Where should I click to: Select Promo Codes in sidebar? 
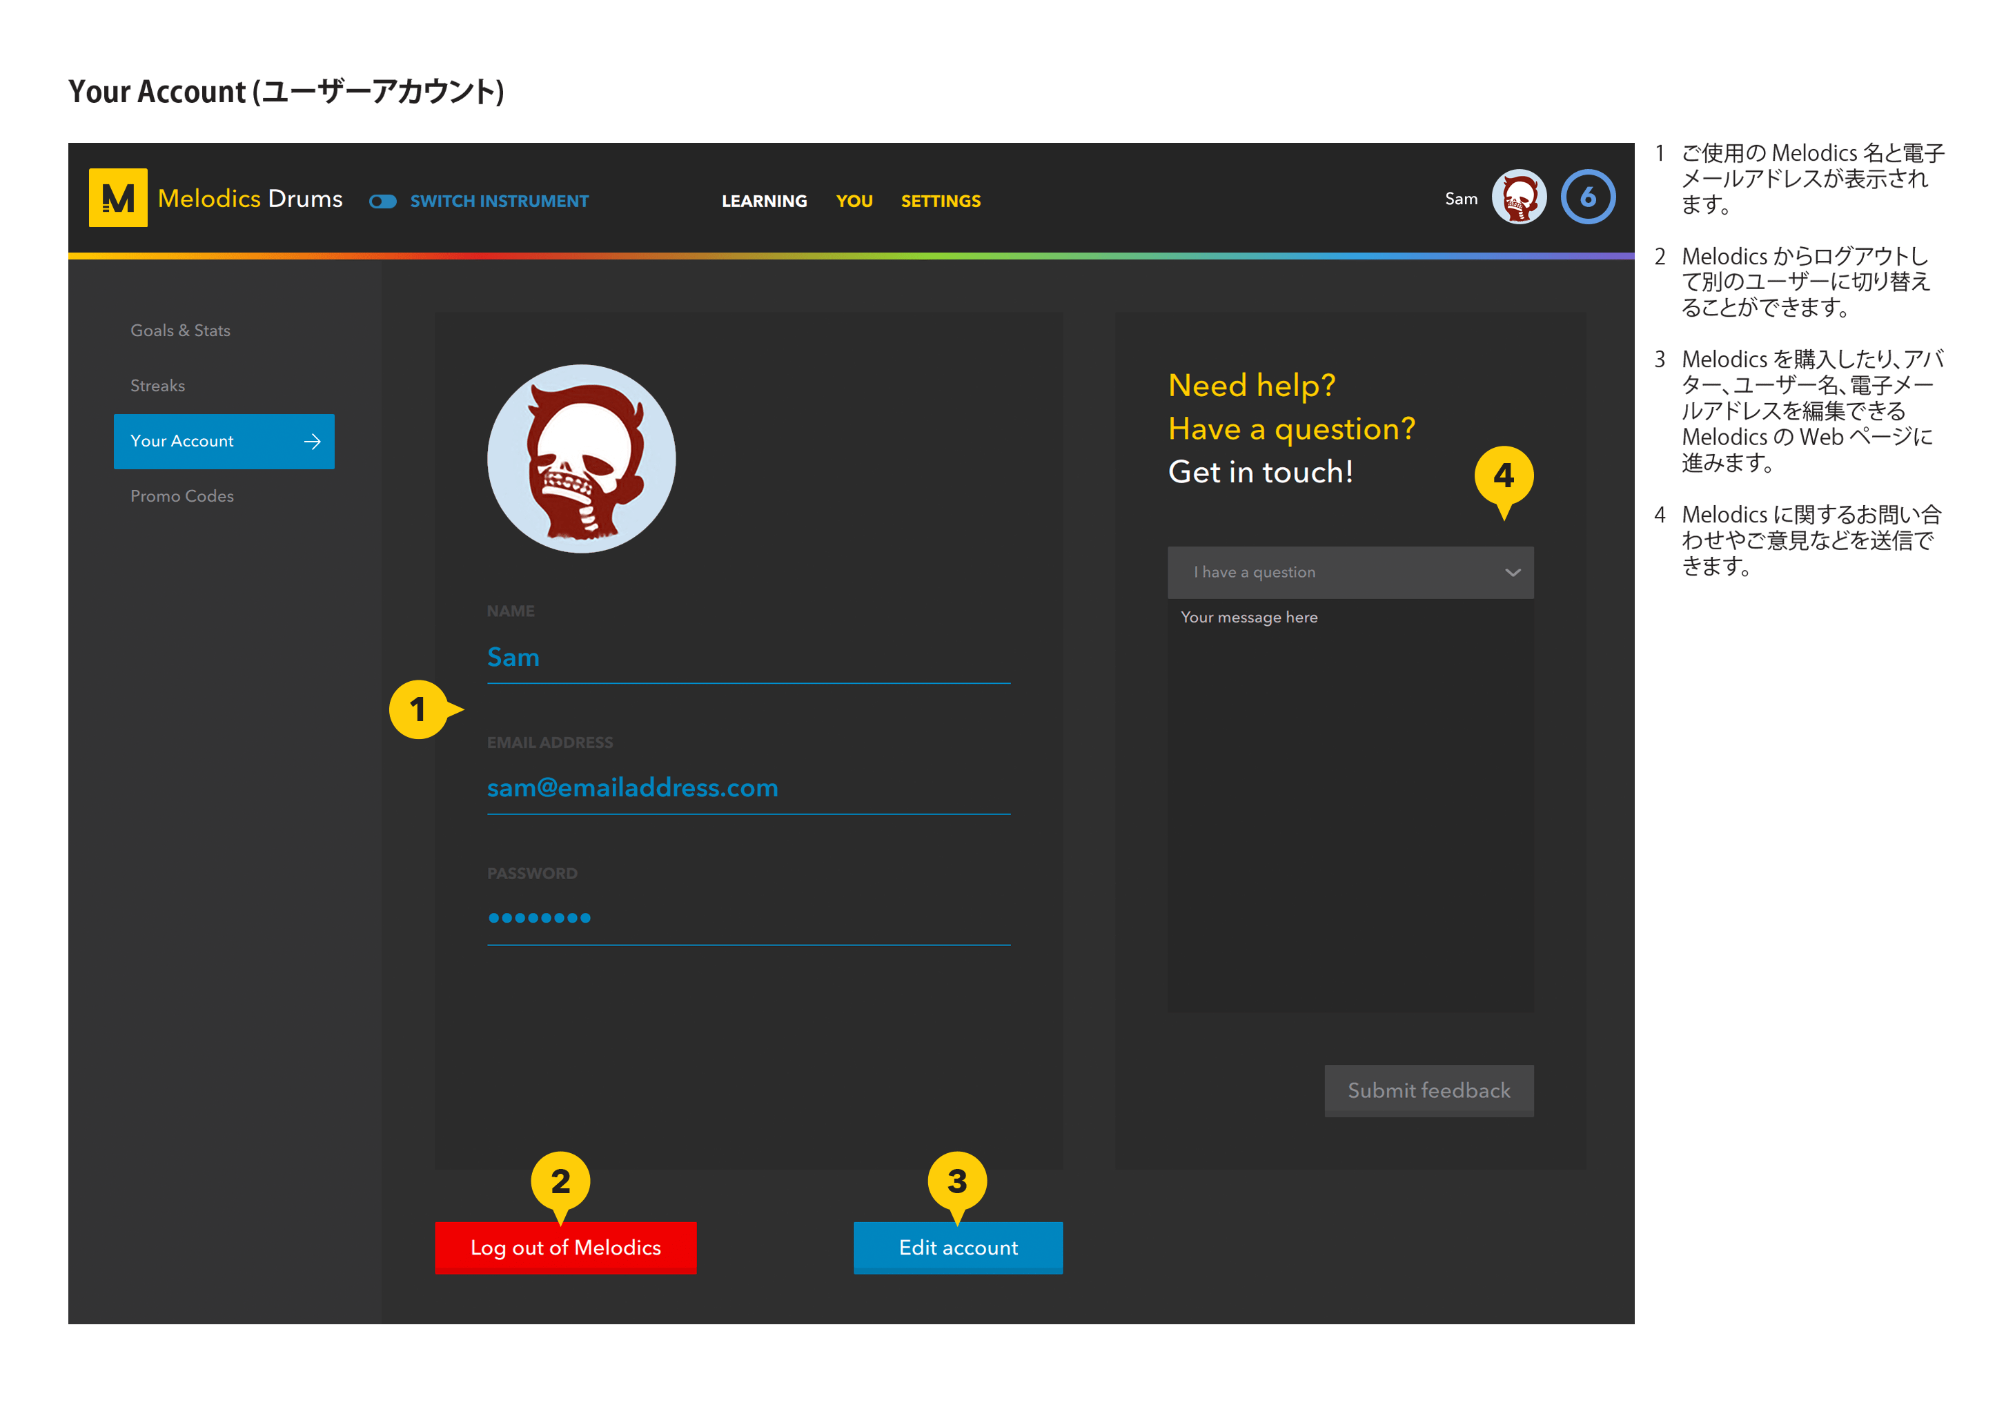181,495
